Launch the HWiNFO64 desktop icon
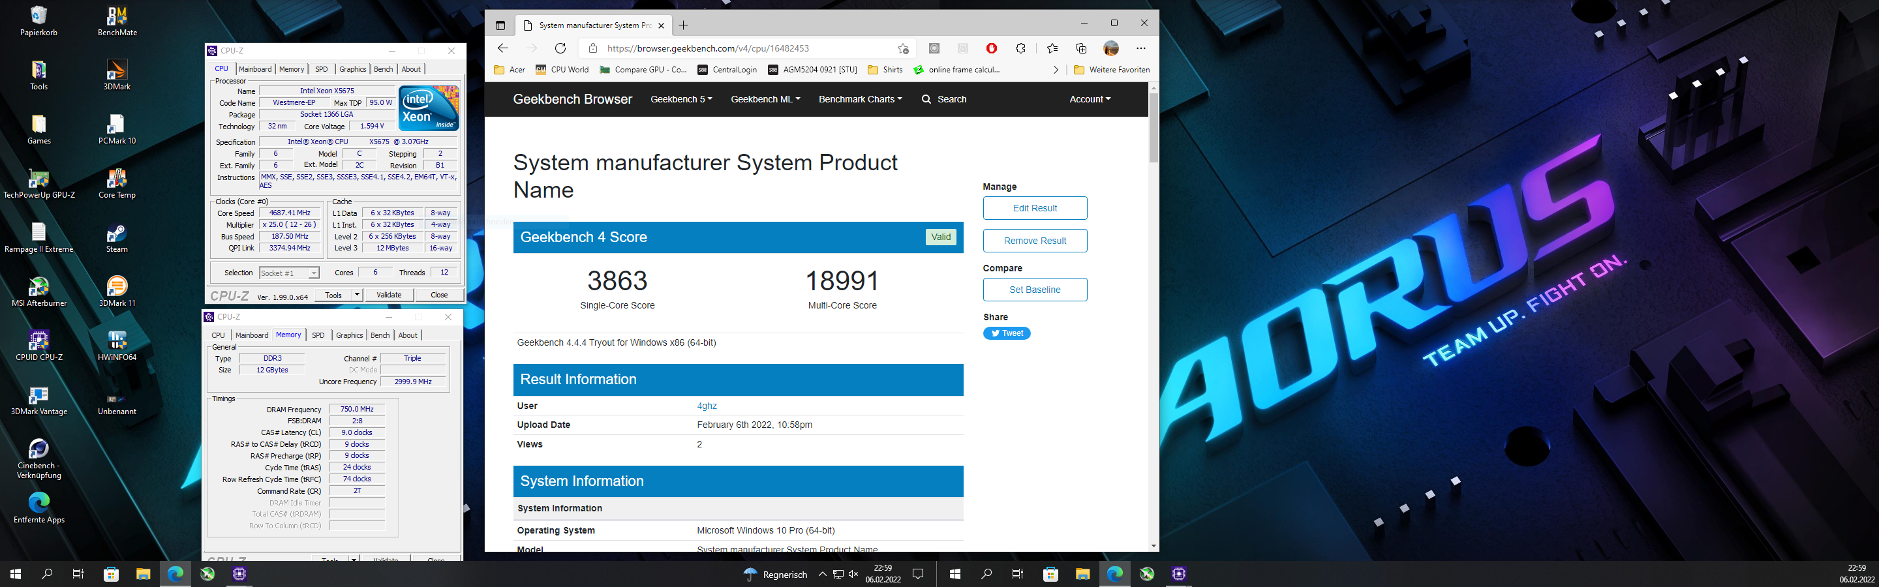 [117, 346]
